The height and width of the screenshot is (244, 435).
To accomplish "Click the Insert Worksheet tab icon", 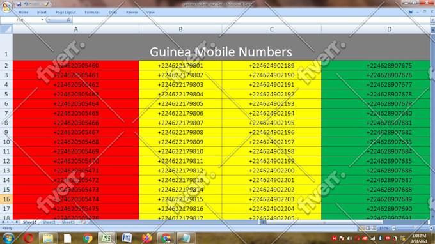I will tap(83, 222).
